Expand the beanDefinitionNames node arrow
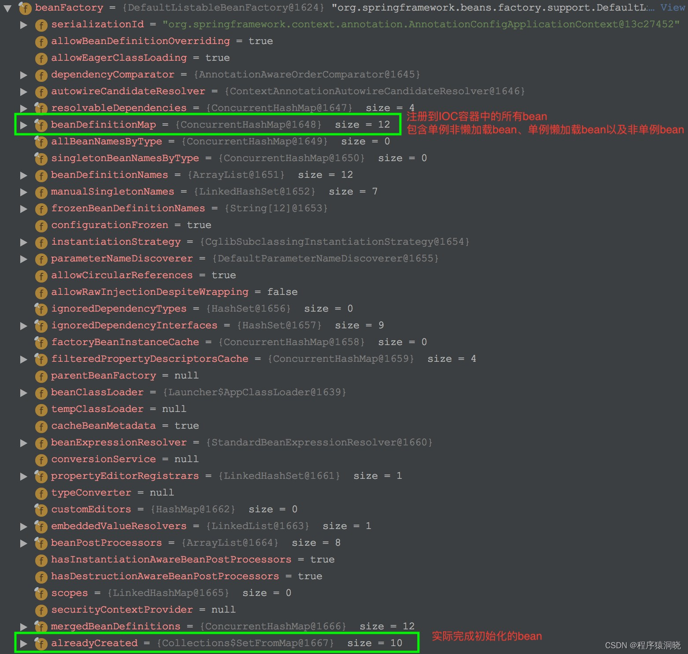Image resolution: width=688 pixels, height=654 pixels. (24, 176)
